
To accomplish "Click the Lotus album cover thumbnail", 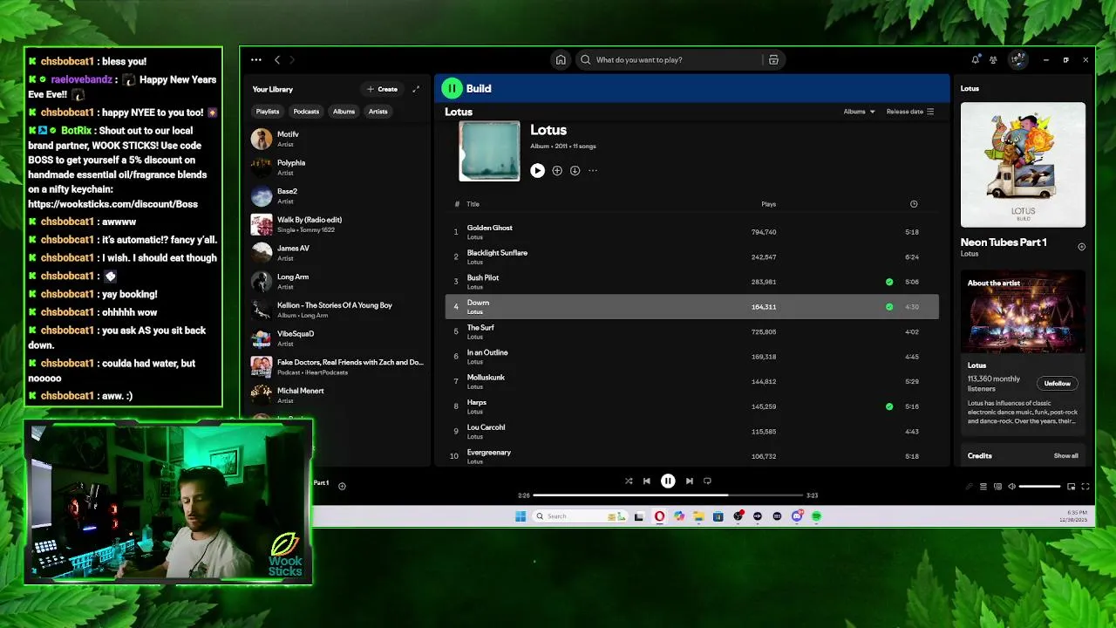I will click(x=489, y=151).
